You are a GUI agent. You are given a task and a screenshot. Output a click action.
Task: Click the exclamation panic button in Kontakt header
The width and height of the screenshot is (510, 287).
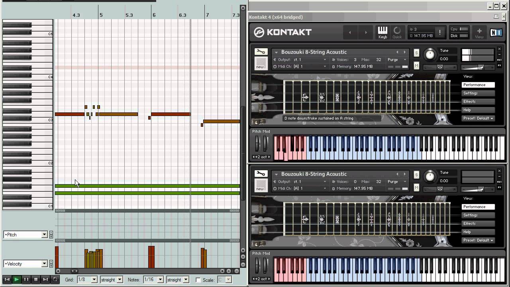[440, 32]
